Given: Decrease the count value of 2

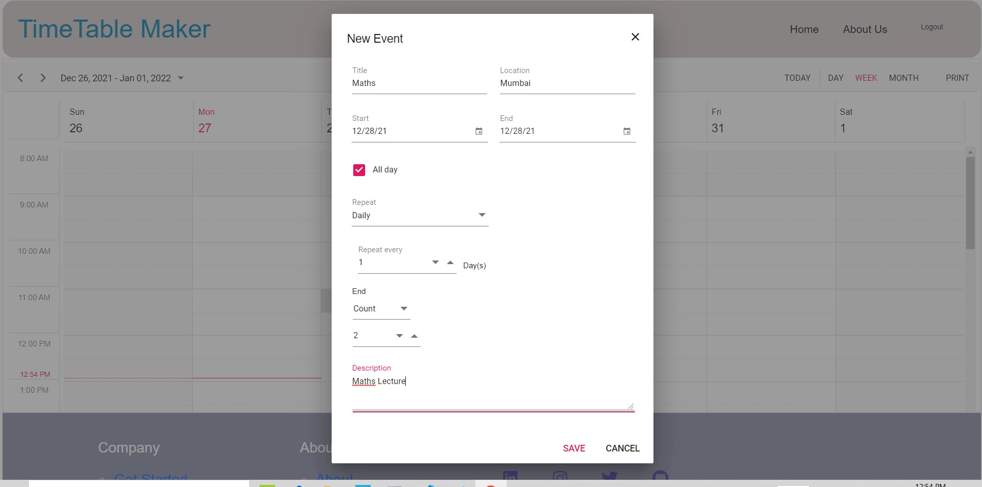Looking at the screenshot, I should (400, 336).
